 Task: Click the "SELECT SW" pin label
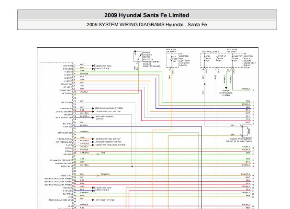coord(67,84)
